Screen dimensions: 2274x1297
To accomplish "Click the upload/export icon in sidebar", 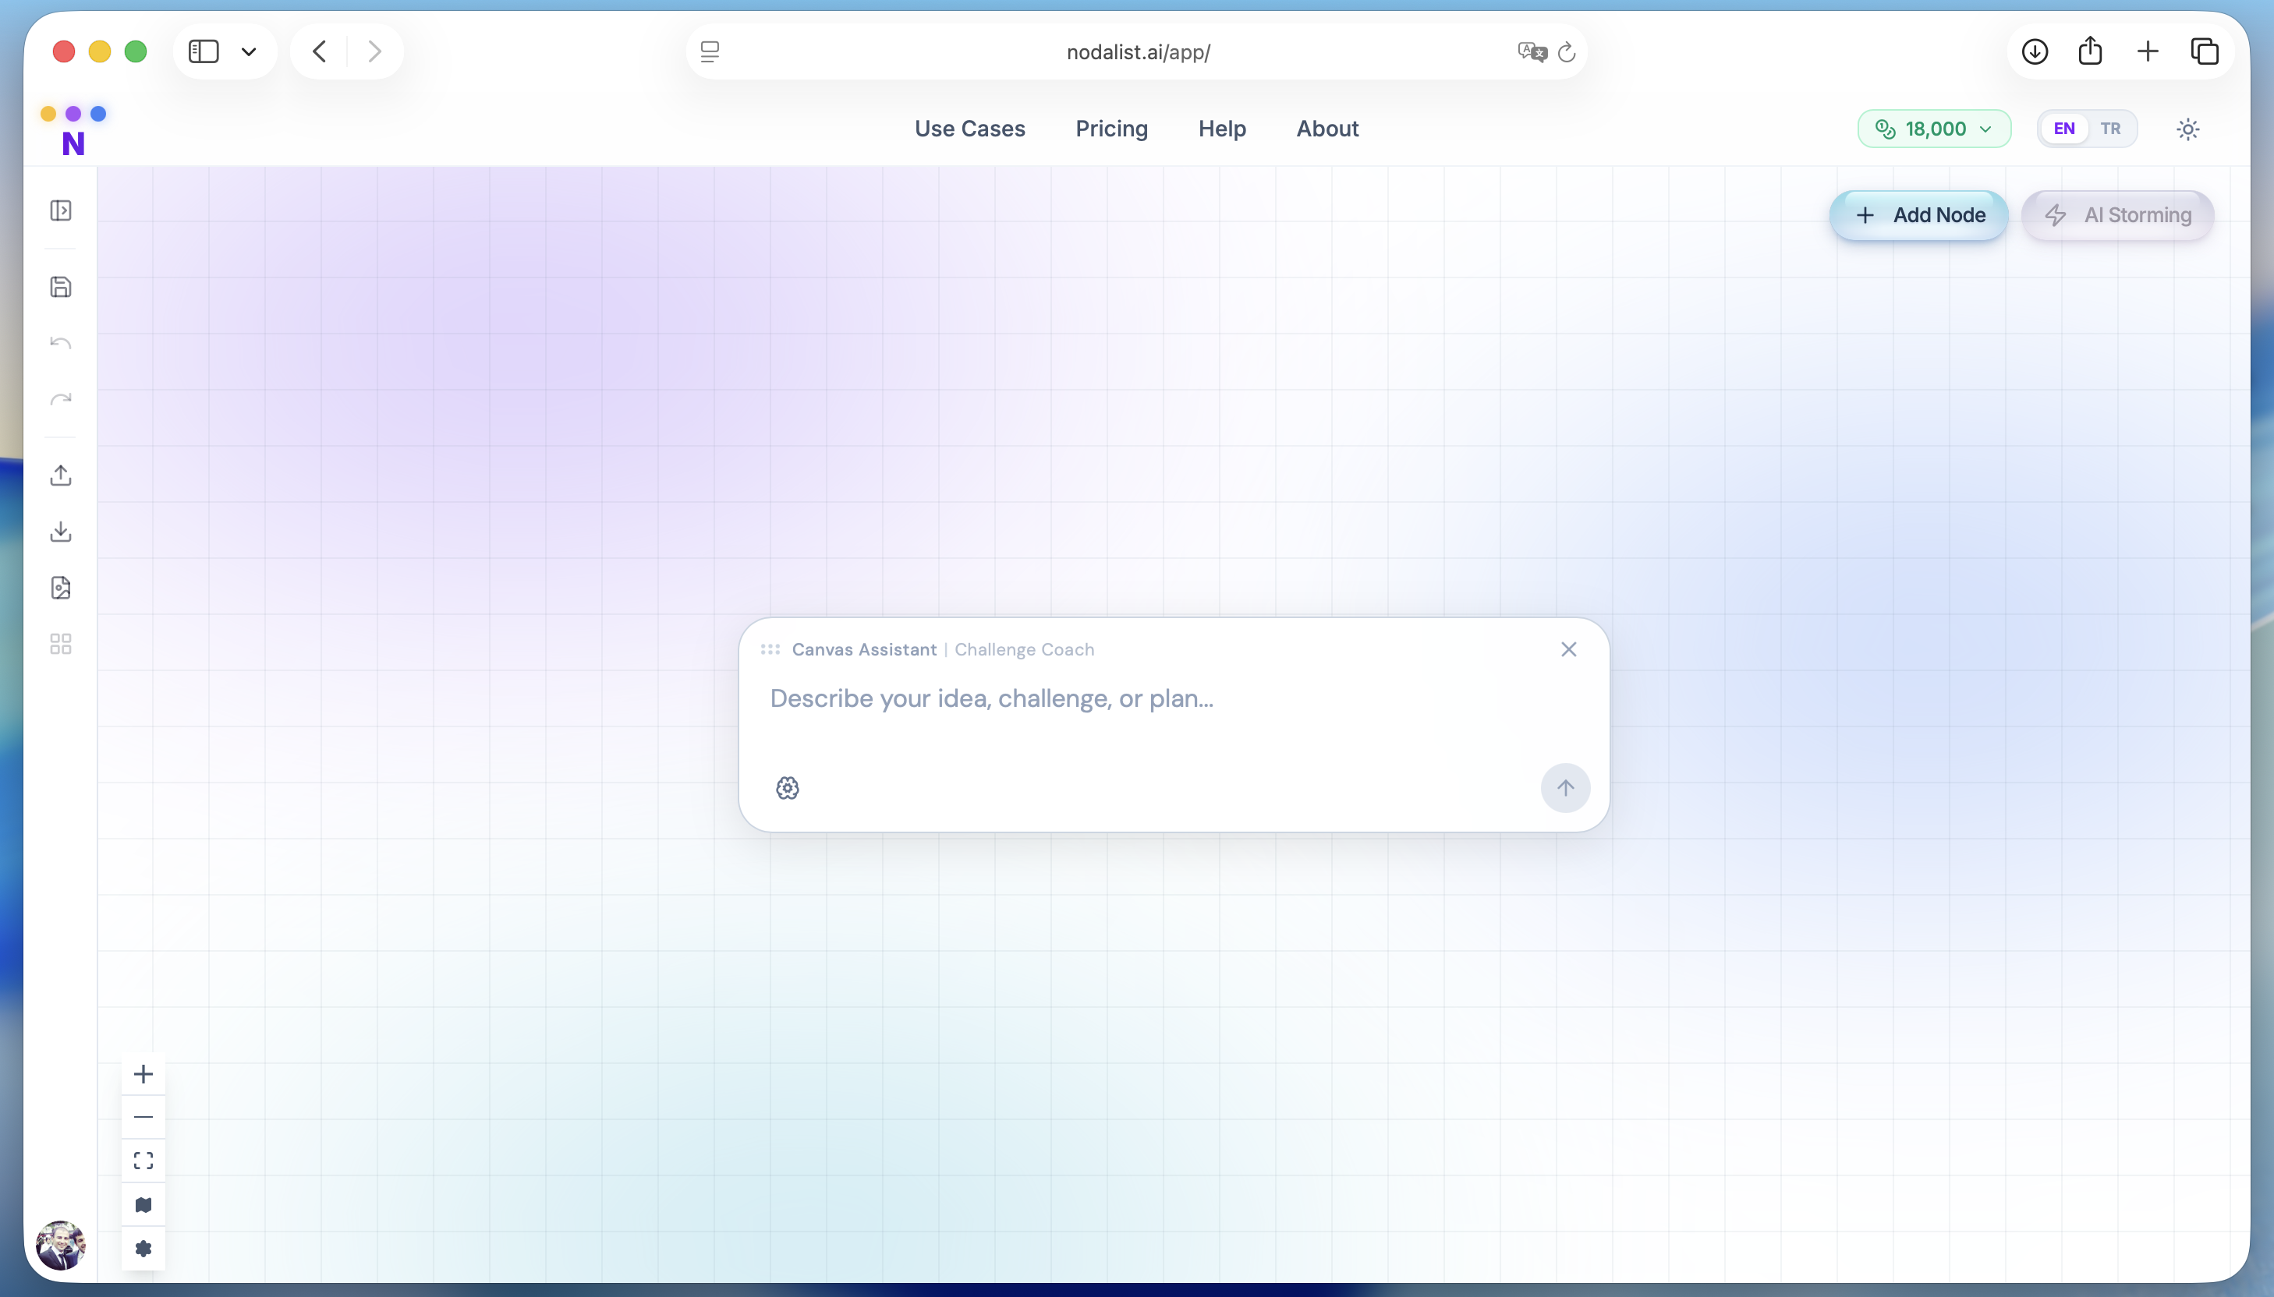I will (x=61, y=475).
